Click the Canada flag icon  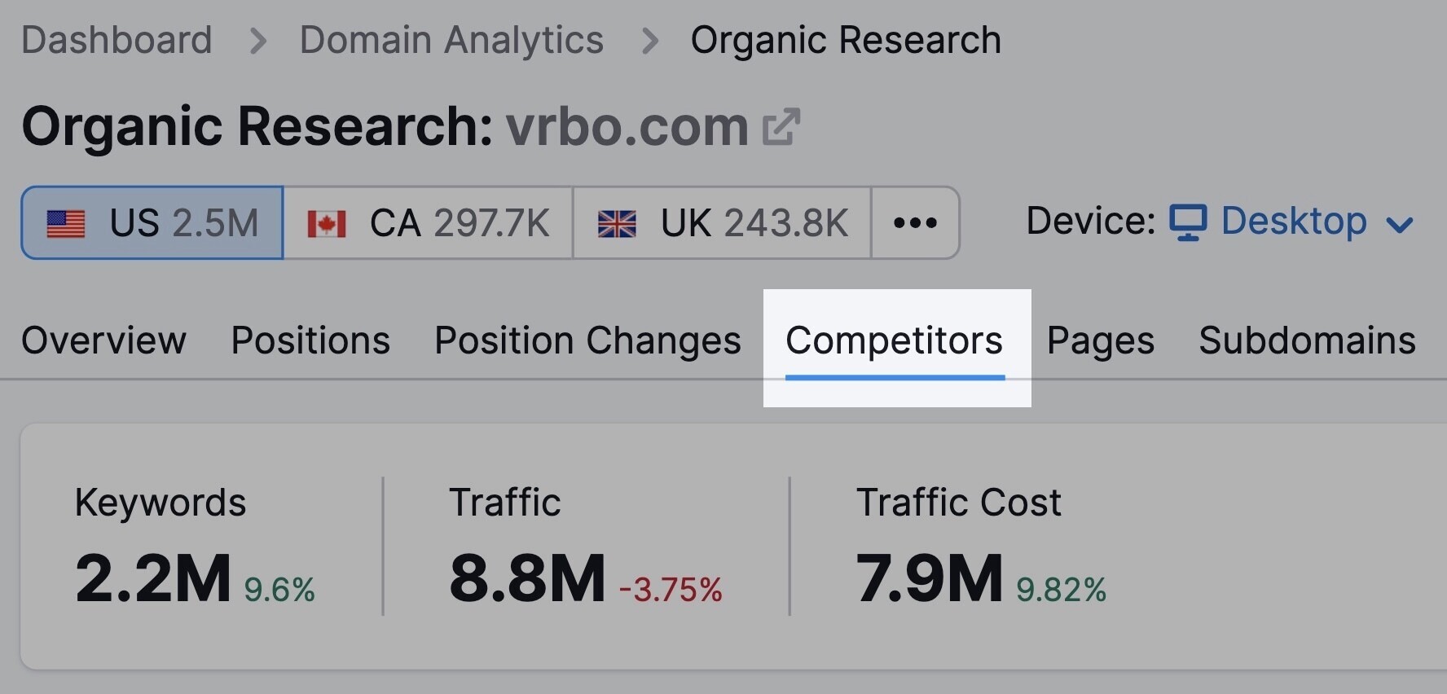coord(327,224)
